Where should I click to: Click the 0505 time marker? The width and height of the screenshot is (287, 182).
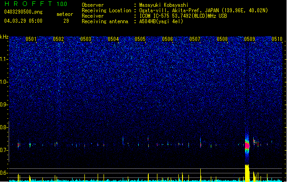pyautogui.click(x=140, y=39)
